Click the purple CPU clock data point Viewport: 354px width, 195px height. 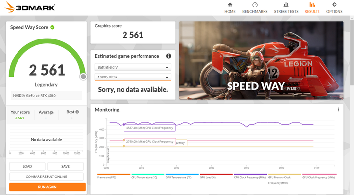click(124, 124)
